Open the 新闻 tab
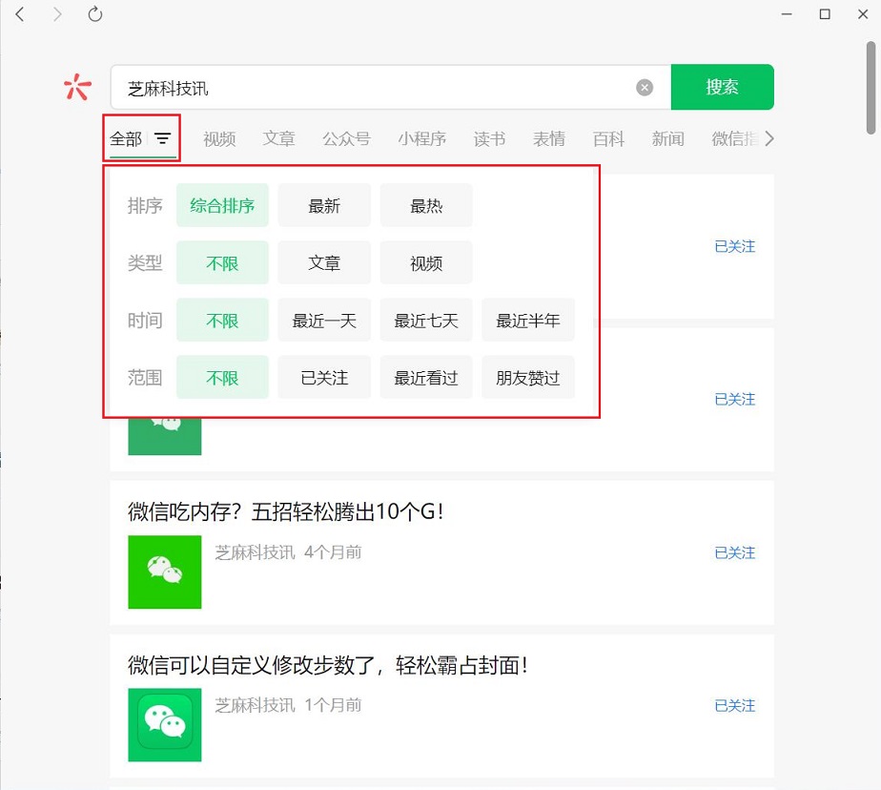 (667, 138)
